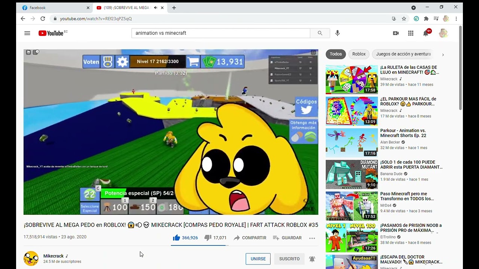The height and width of the screenshot is (269, 479).
Task: Select the Roblox filter chip
Action: click(359, 54)
